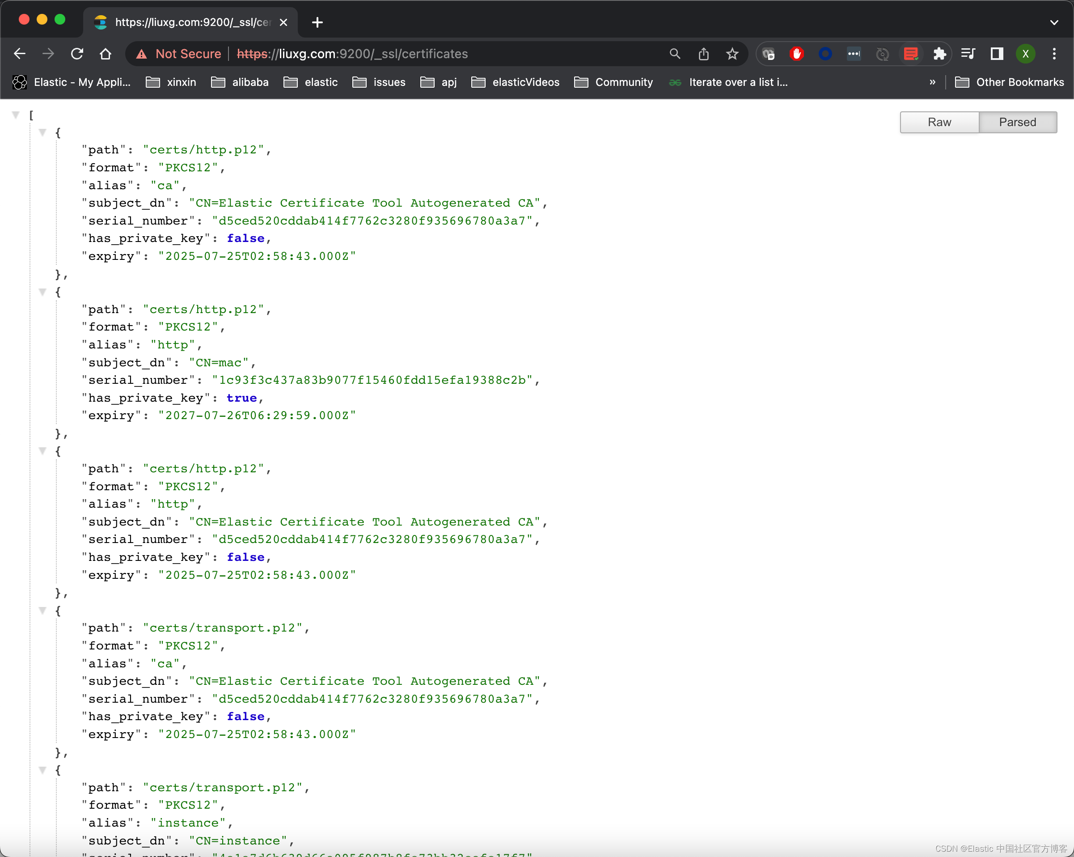The height and width of the screenshot is (857, 1074).
Task: Click the home icon in toolbar
Action: pyautogui.click(x=106, y=54)
